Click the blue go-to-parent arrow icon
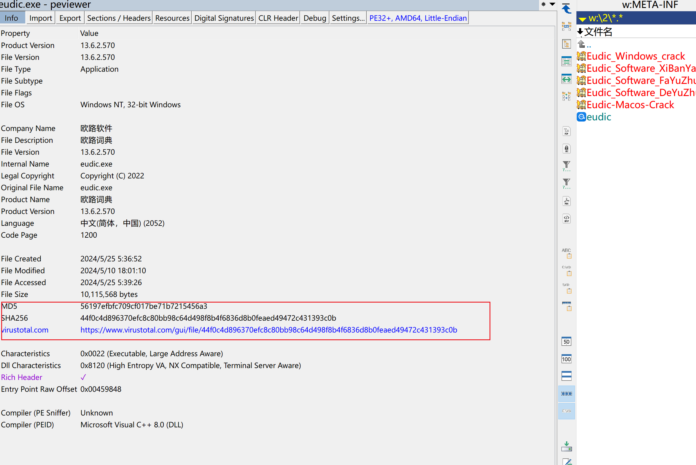This screenshot has height=465, width=696. pyautogui.click(x=566, y=8)
